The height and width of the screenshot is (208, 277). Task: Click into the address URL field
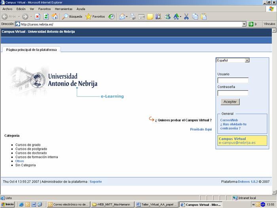(x=131, y=24)
